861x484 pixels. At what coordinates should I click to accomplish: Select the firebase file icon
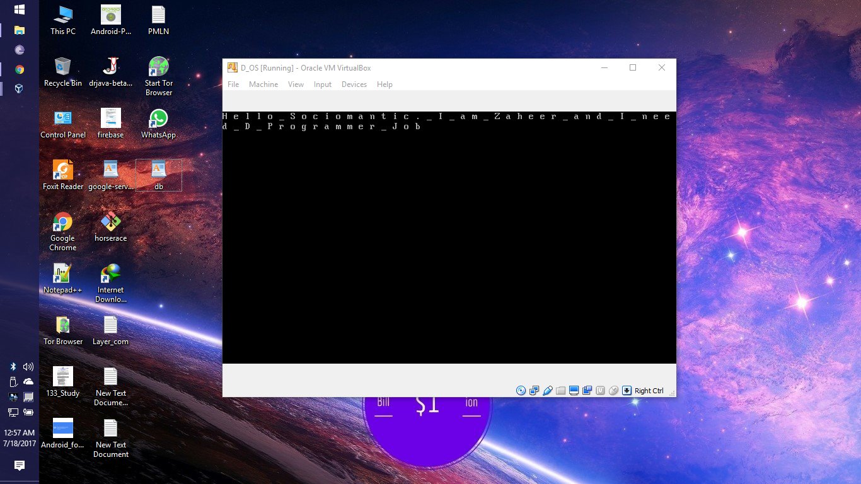coord(111,124)
